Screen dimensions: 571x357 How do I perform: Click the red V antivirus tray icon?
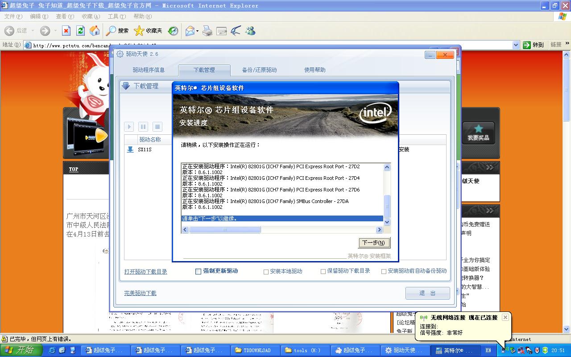[x=537, y=350]
